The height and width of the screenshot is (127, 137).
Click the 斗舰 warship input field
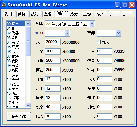(x=104, y=79)
